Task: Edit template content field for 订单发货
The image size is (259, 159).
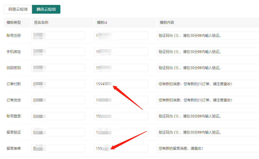Action: coord(208,100)
